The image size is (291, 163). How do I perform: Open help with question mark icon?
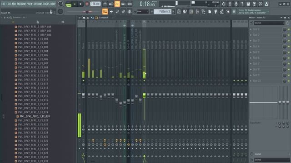click(242, 4)
